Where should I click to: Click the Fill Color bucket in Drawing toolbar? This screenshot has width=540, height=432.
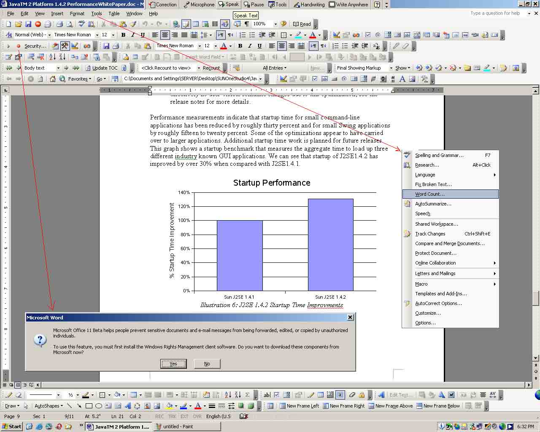[169, 406]
